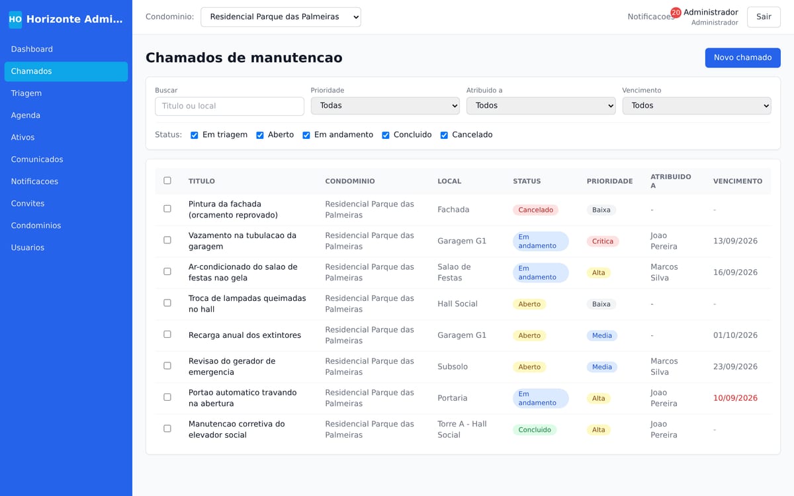The image size is (794, 496).
Task: Click the VENCIMENTO column header
Action: coord(738,181)
